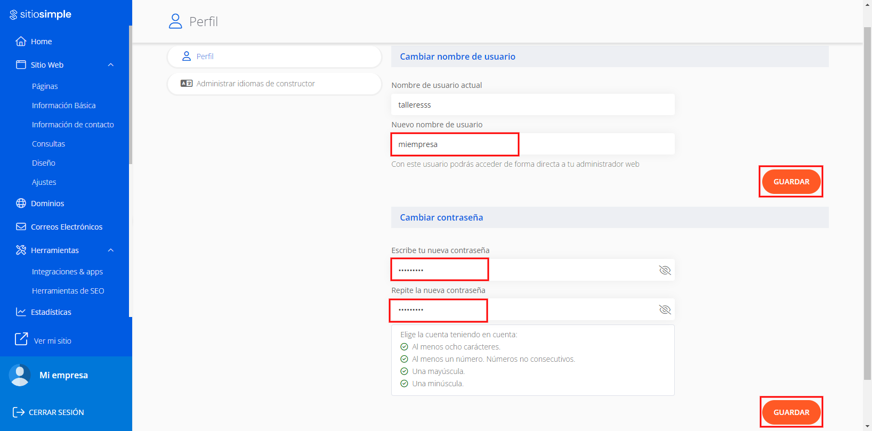
Task: Save the new username with GUARDAR
Action: pos(791,182)
